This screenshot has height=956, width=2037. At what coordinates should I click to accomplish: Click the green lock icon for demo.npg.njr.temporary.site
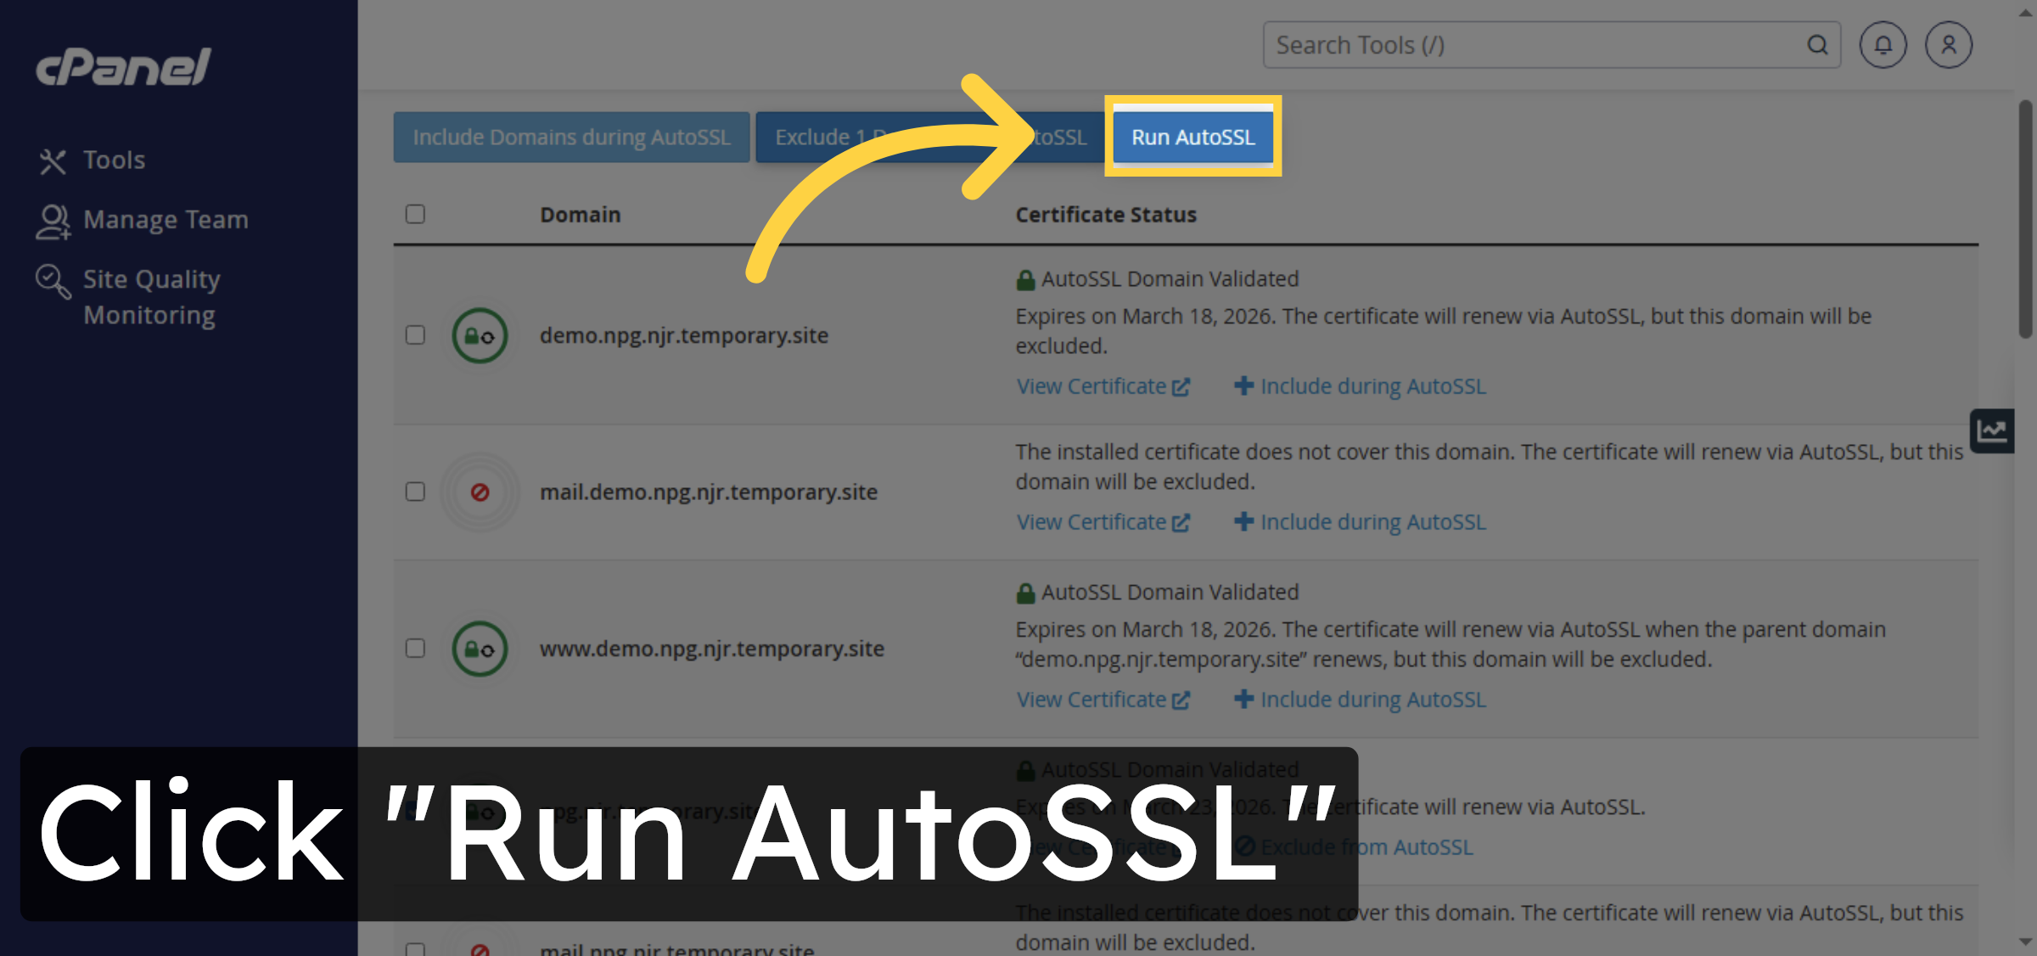[x=479, y=335]
